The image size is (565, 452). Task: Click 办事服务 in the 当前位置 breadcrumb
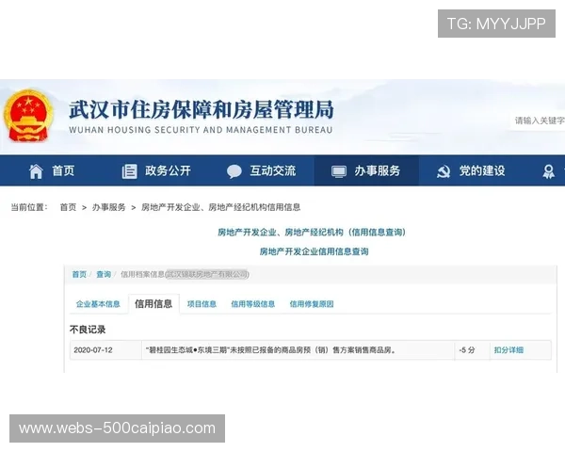109,207
